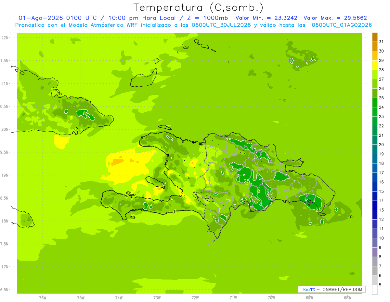Click the title "Temperatura (C,somb.)"

199,7
